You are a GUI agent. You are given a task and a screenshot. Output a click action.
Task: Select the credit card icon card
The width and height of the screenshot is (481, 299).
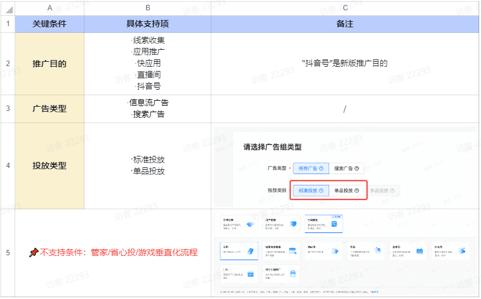281,251
